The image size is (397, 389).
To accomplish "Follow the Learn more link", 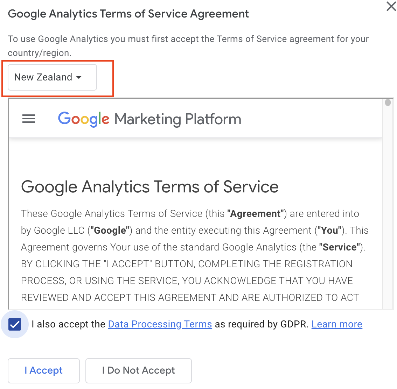I will coord(337,324).
